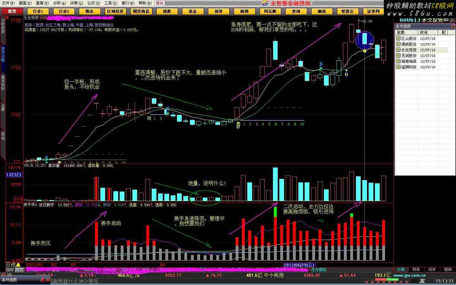
Task: Open the 证券网 toolbar button
Action: point(373,11)
